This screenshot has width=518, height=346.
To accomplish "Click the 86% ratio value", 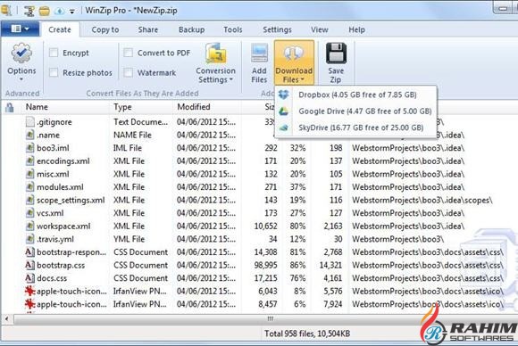I will coord(297,265).
